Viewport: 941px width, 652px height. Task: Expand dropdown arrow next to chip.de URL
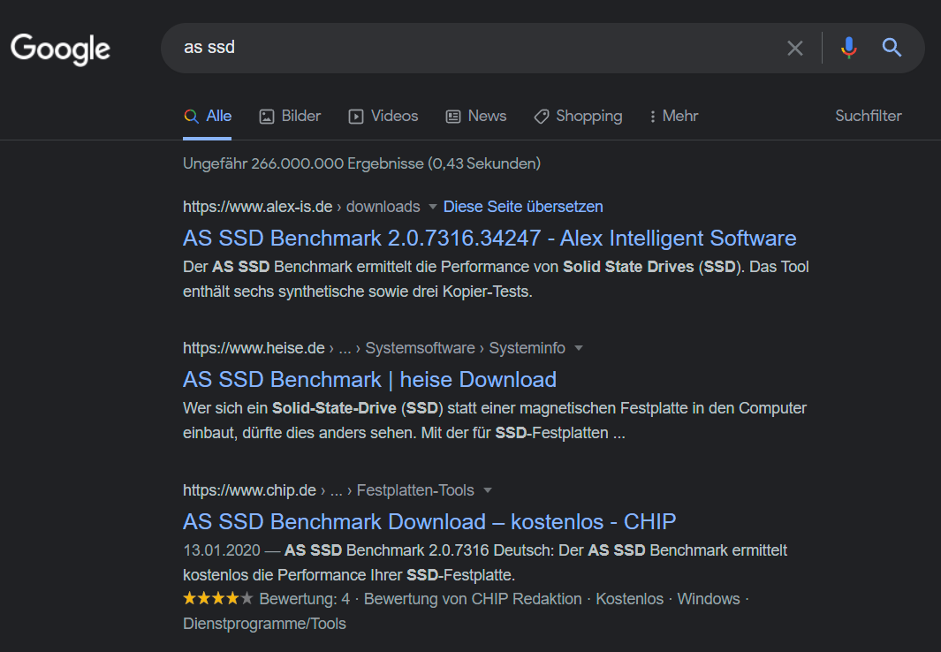point(488,490)
